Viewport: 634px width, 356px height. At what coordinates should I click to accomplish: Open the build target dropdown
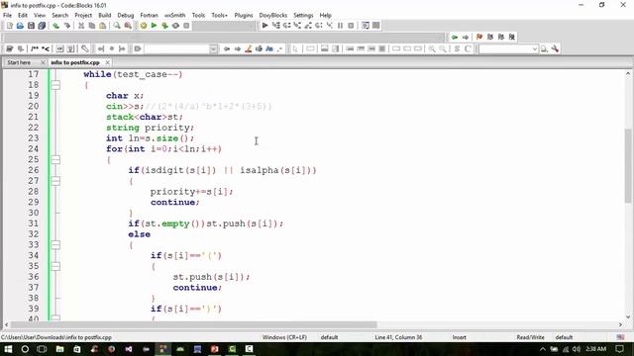225,26
